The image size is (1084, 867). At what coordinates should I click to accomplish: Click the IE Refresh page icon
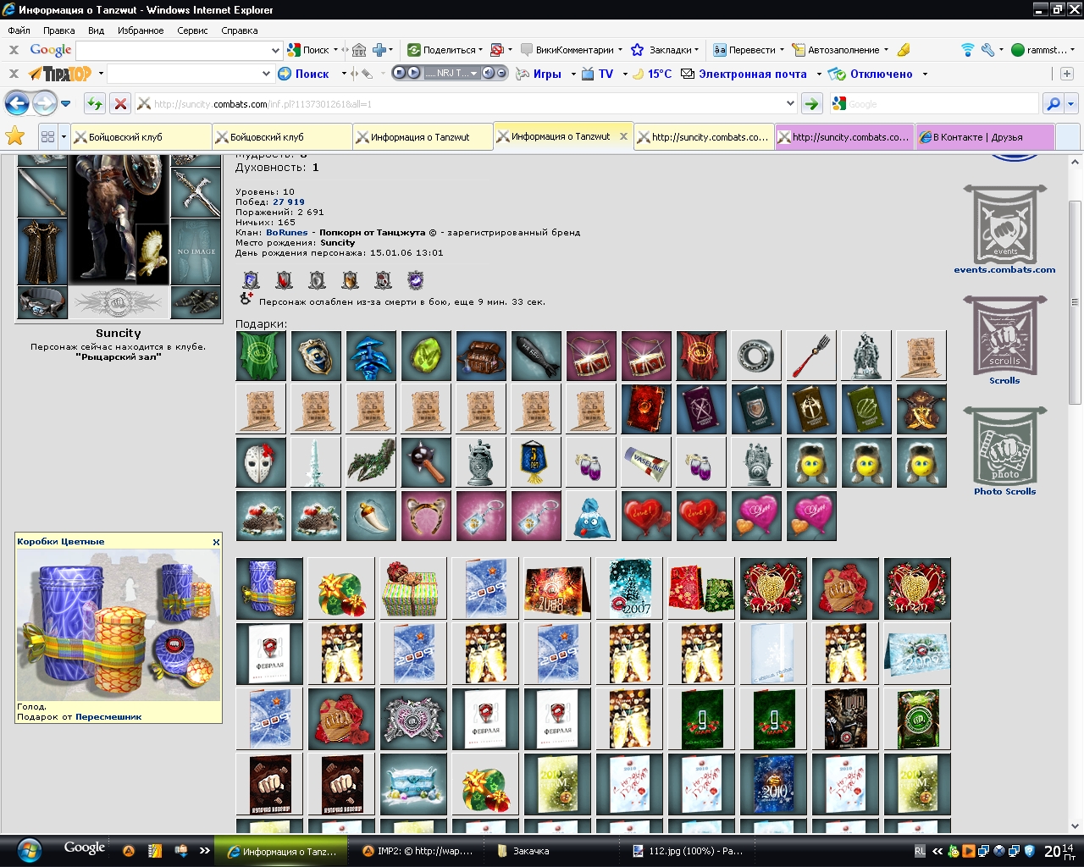[95, 104]
